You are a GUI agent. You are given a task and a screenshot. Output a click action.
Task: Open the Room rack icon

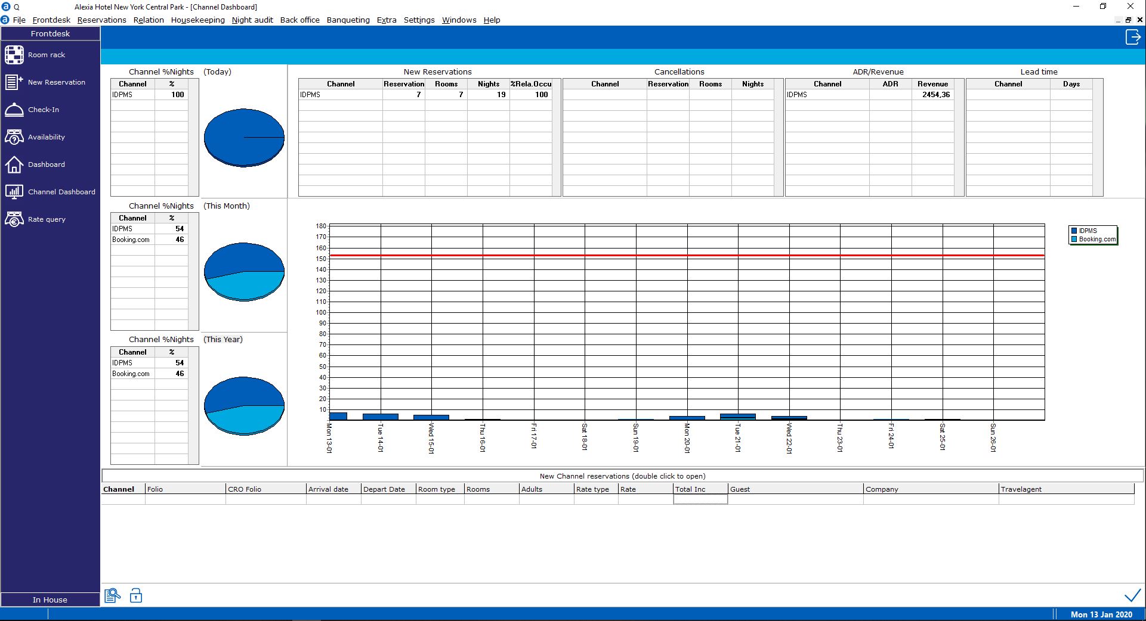tap(14, 55)
